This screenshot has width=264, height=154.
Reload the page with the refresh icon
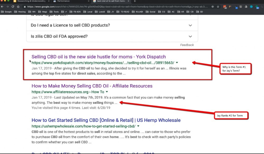(13, 7)
